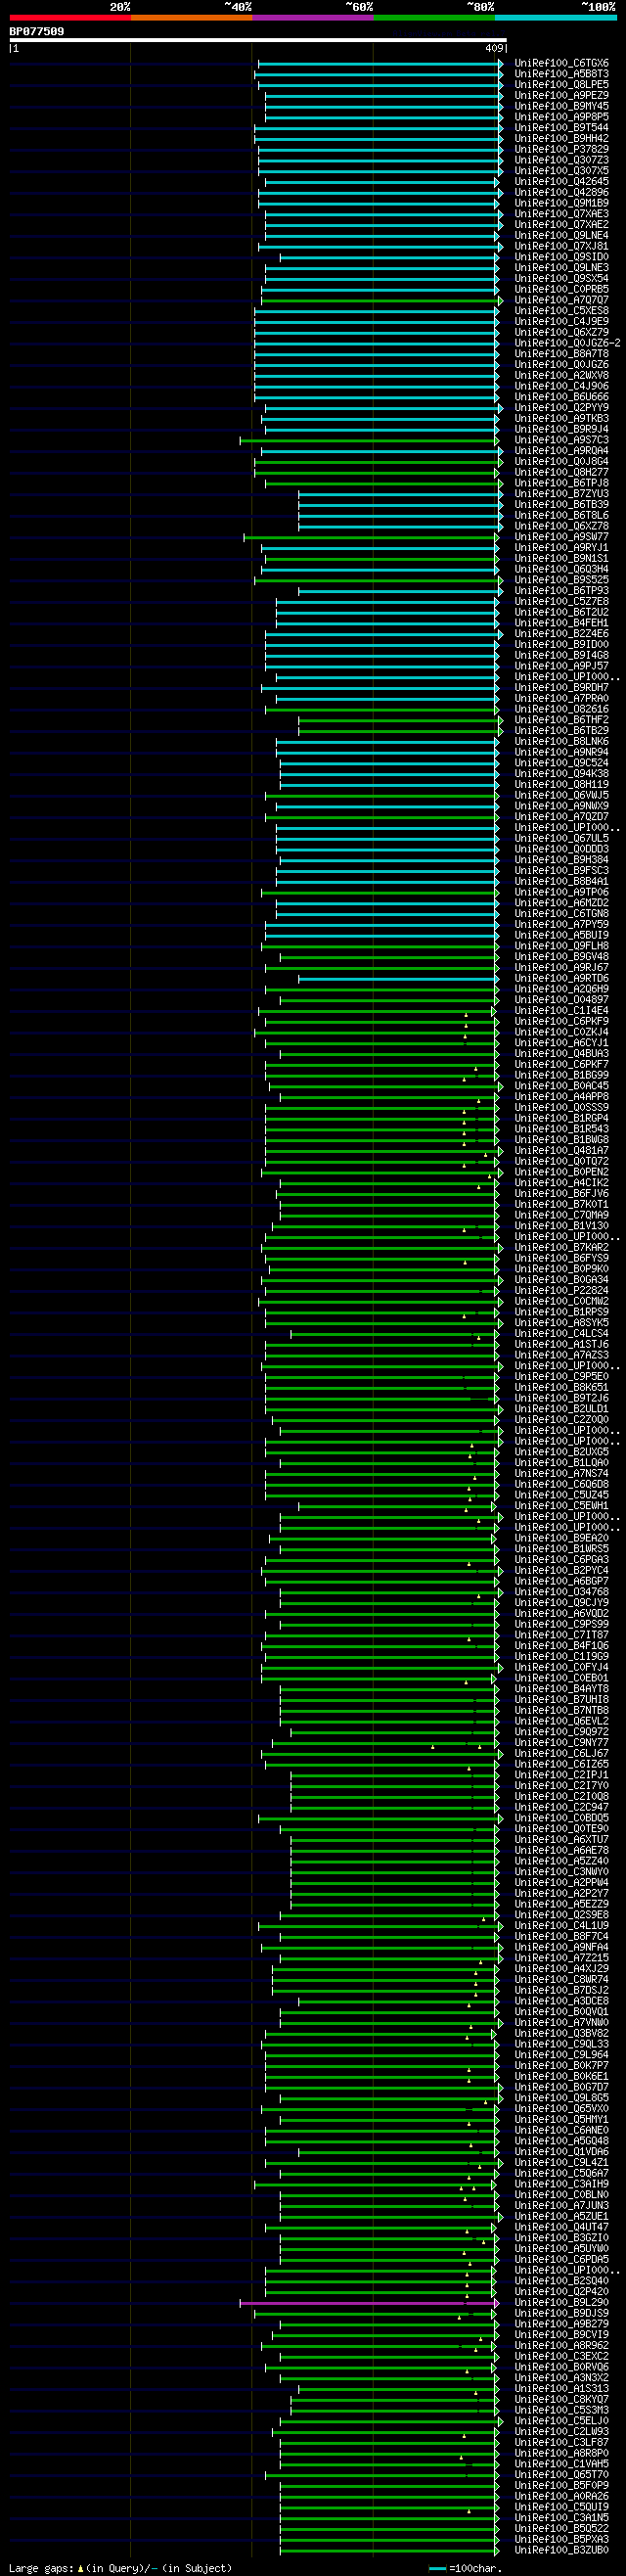Follow the UniRef100_A9S7C3 link
The height and width of the screenshot is (2576, 626).
click(561, 440)
